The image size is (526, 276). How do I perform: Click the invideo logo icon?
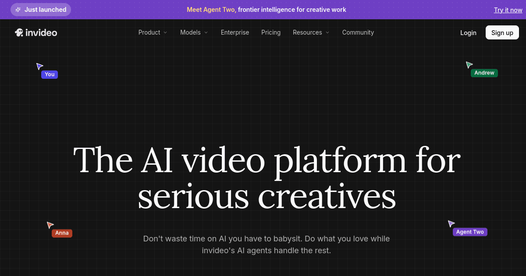click(x=19, y=32)
